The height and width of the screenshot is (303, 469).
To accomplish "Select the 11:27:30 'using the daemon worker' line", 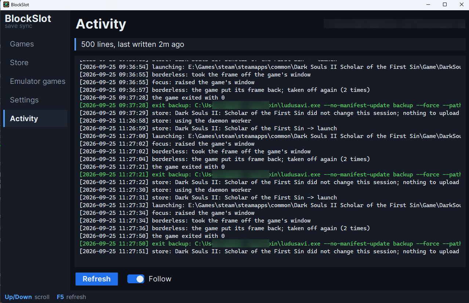I will point(166,190).
